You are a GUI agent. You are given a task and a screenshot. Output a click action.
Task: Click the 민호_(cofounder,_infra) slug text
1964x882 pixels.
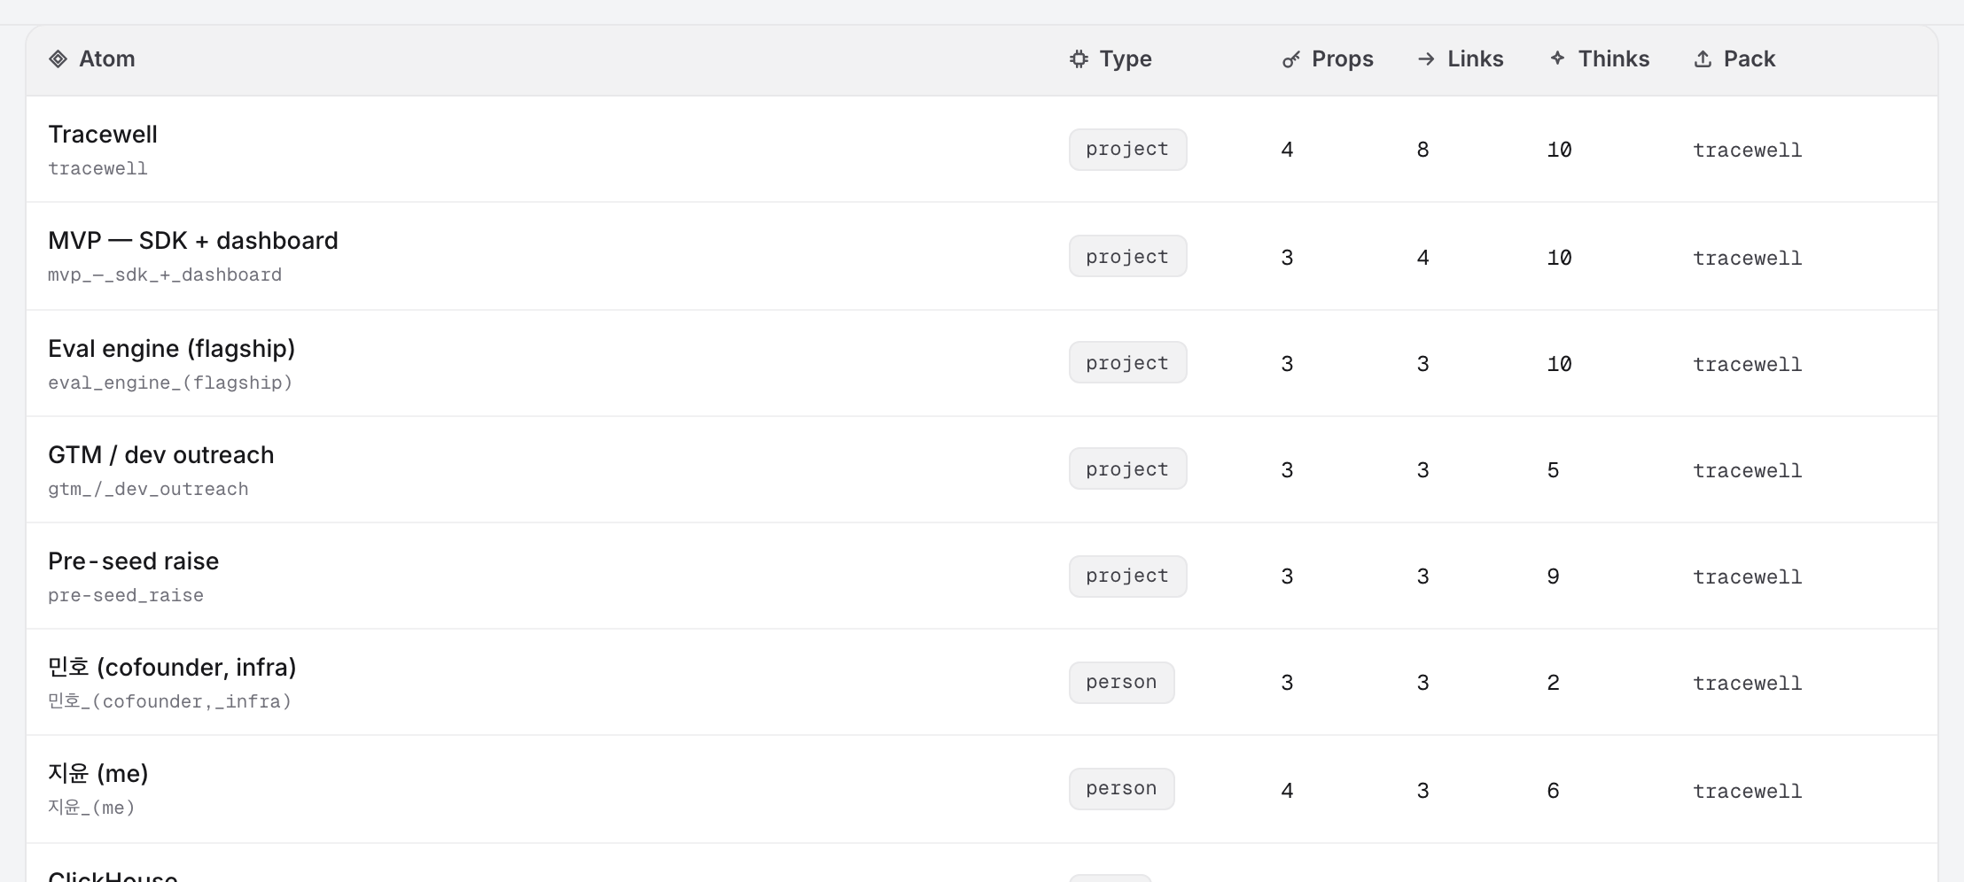169,702
